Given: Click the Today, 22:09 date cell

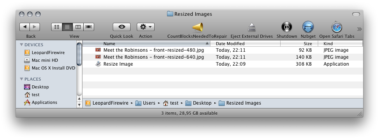Looking at the screenshot, I should coord(231,64).
